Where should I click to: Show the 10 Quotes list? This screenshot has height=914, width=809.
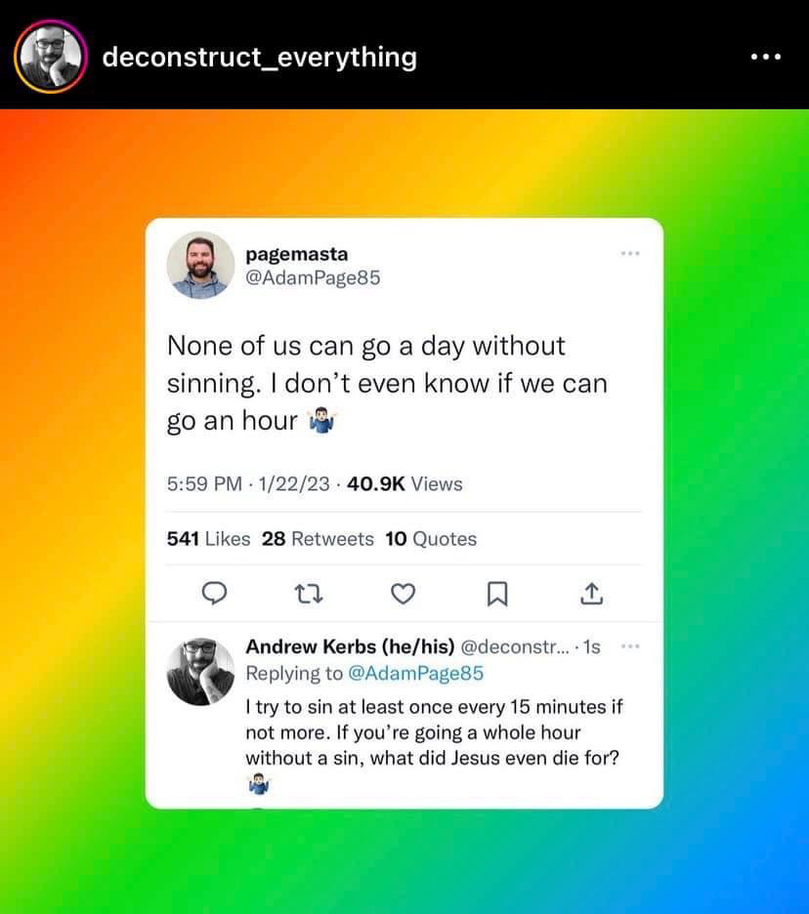431,539
